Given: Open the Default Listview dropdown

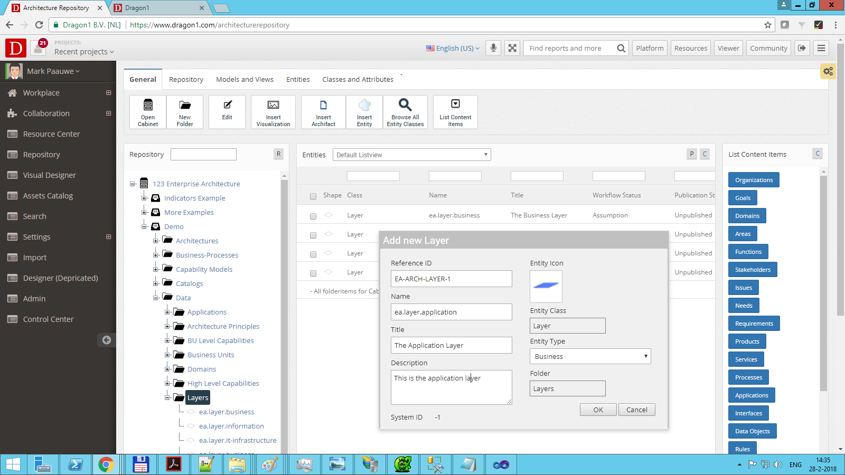Looking at the screenshot, I should coord(411,155).
